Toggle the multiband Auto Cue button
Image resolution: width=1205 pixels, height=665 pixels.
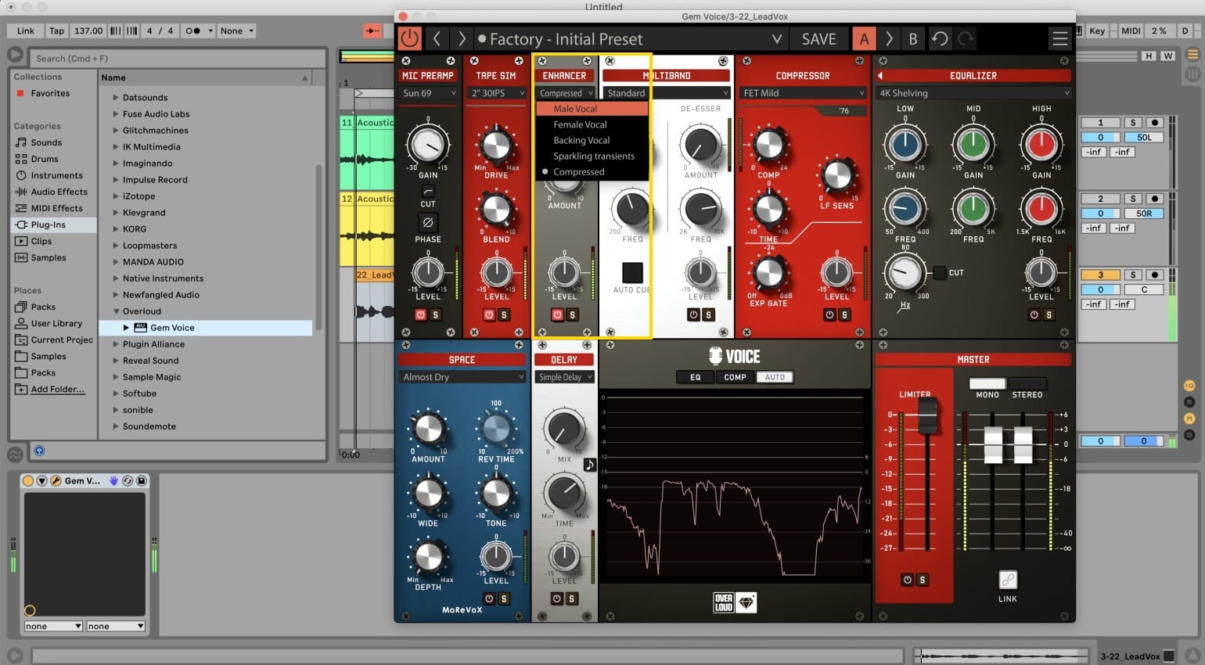pos(632,272)
